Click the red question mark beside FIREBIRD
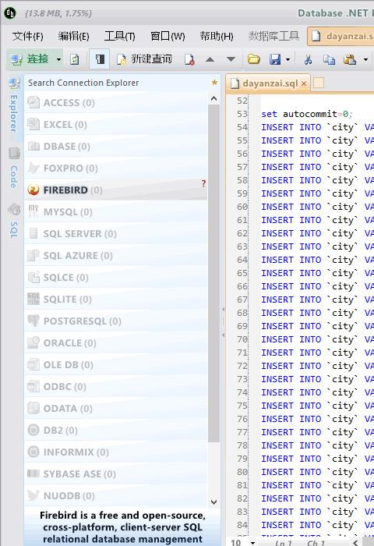 [x=203, y=183]
